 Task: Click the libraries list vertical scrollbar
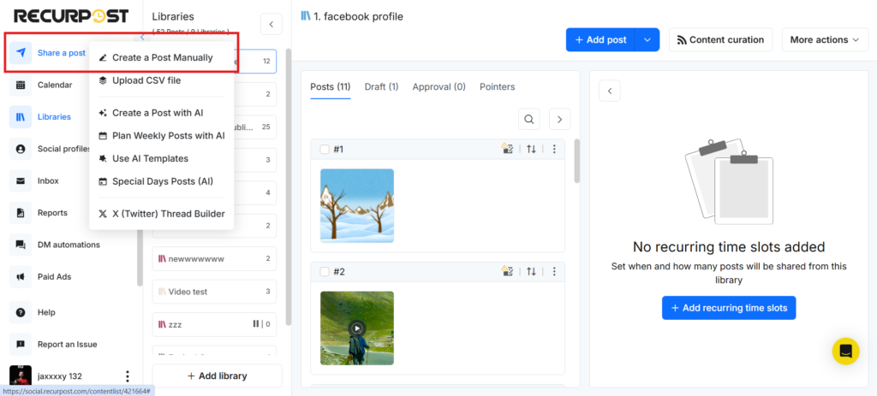pos(289,186)
